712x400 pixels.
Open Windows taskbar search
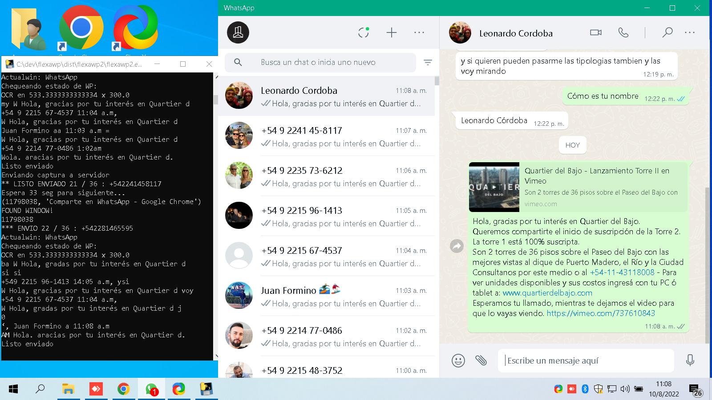(x=40, y=389)
